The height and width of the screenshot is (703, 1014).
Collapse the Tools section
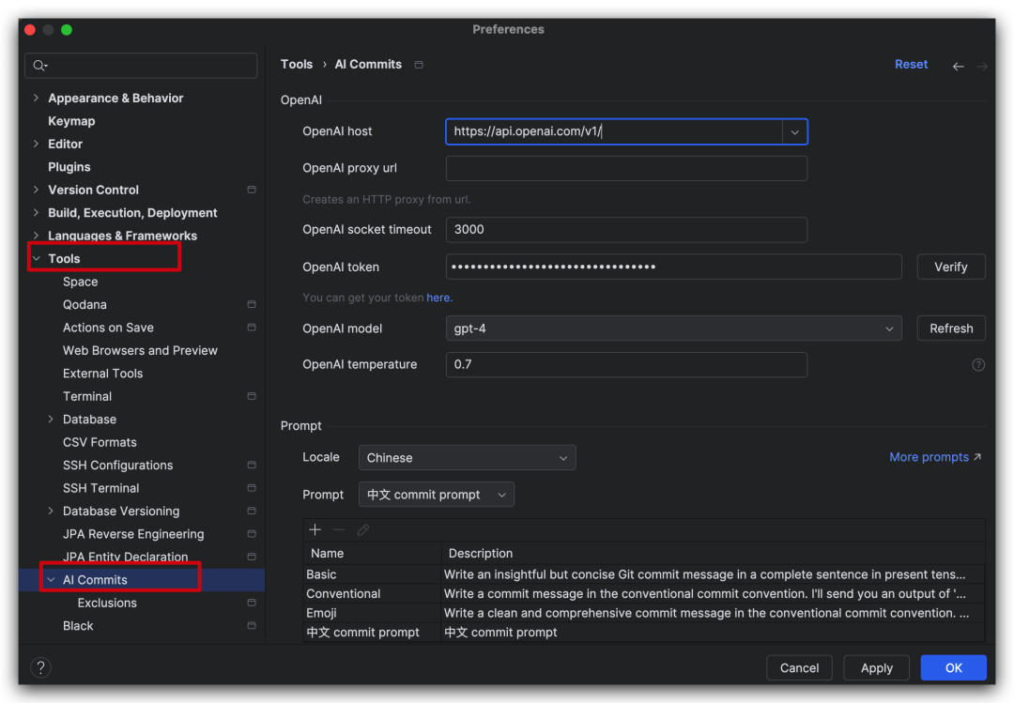(x=37, y=258)
